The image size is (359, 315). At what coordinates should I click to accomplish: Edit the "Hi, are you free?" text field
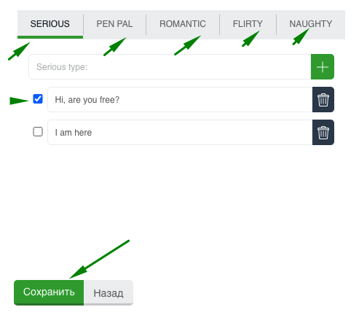point(180,99)
